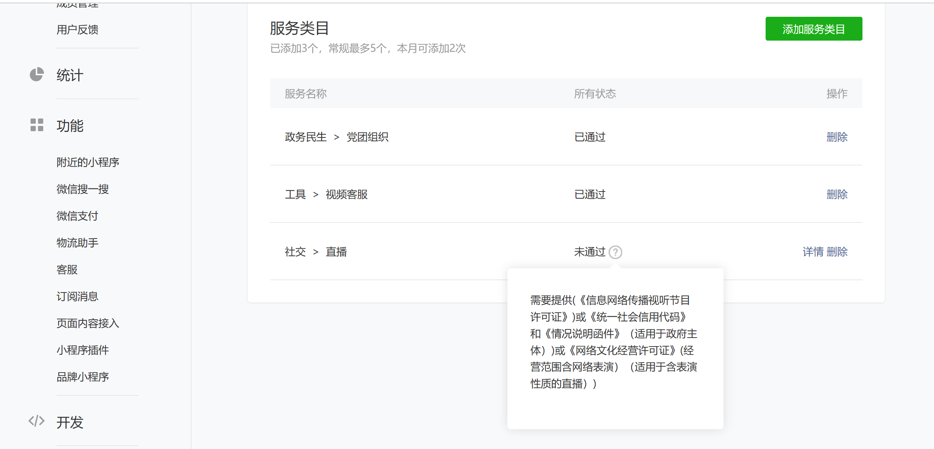Delete the 社交 直播 category
This screenshot has width=934, height=449.
837,252
